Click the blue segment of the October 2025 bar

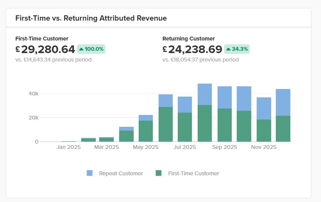[x=244, y=99]
